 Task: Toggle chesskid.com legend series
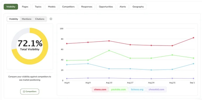(x=156, y=89)
